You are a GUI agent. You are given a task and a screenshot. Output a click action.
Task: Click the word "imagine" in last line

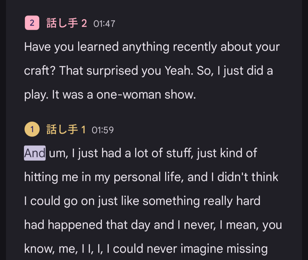point(202,249)
